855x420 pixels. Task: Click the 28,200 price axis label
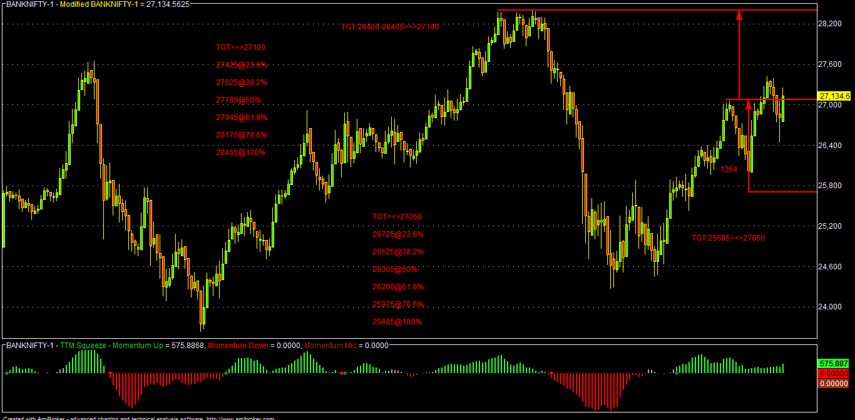pos(830,24)
